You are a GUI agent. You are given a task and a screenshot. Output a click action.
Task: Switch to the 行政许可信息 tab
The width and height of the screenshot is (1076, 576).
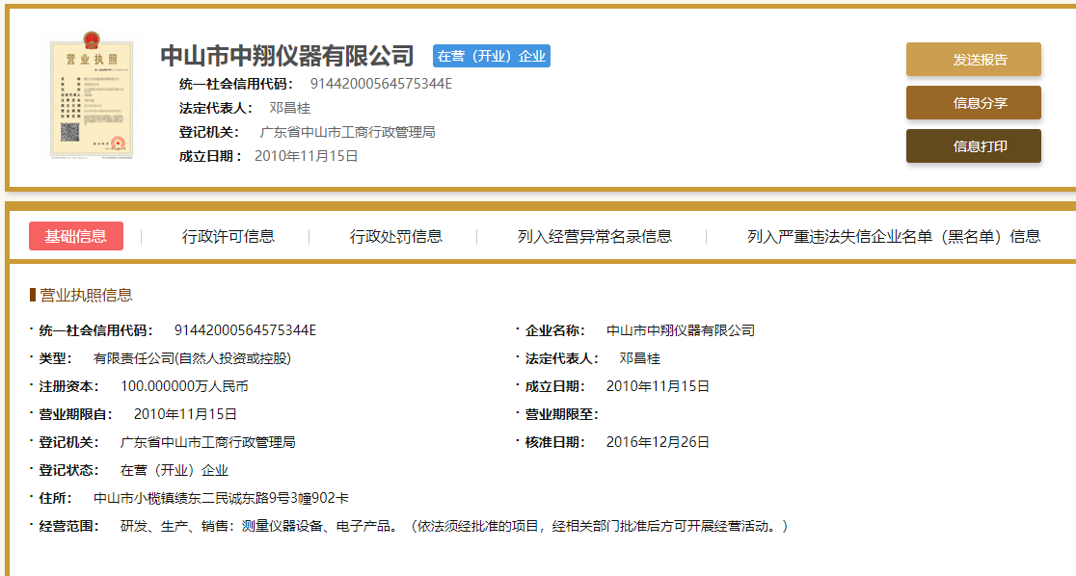point(229,236)
